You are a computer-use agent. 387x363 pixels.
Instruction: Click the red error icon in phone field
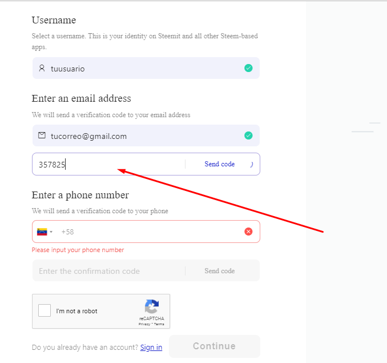click(248, 232)
